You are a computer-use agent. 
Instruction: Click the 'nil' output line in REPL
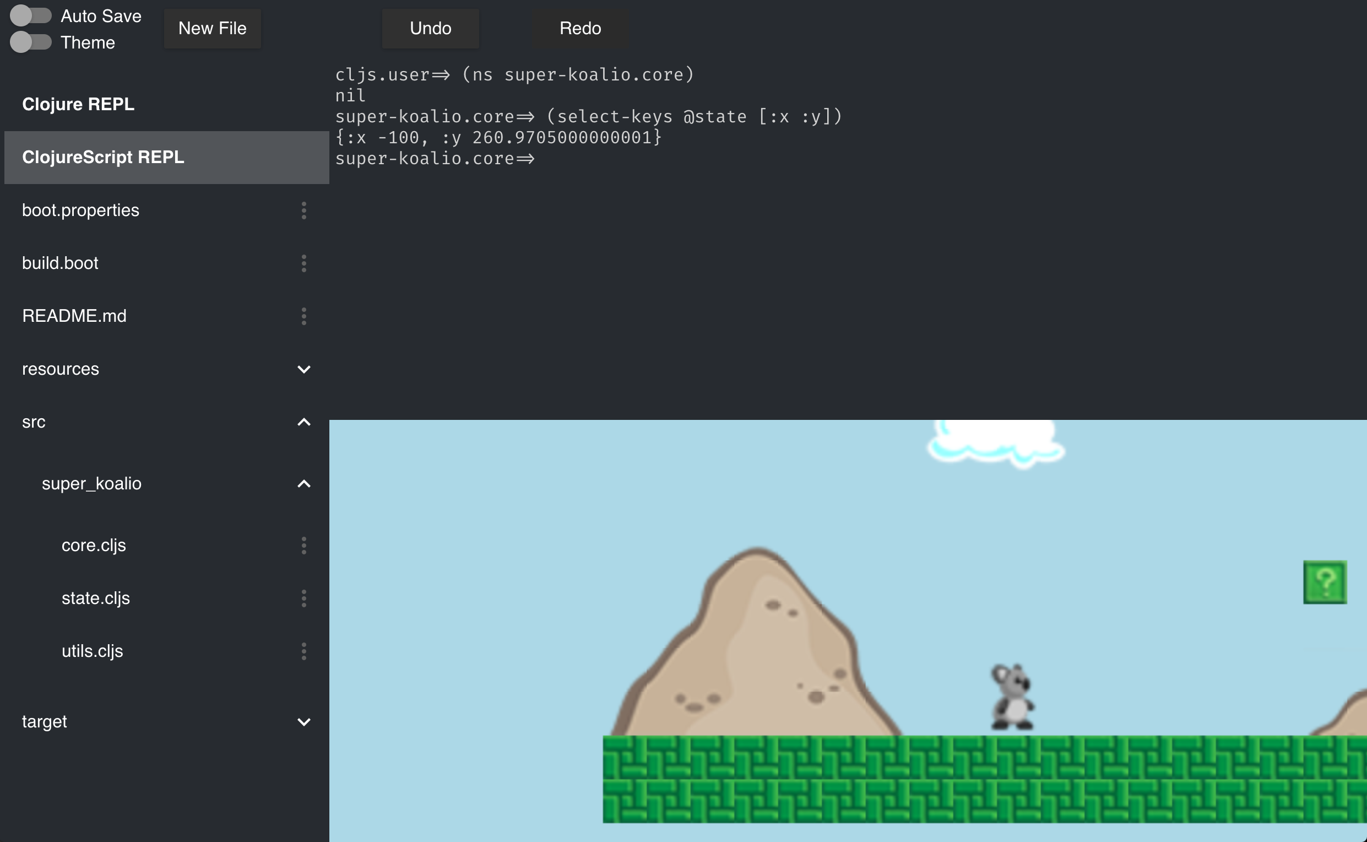click(350, 96)
